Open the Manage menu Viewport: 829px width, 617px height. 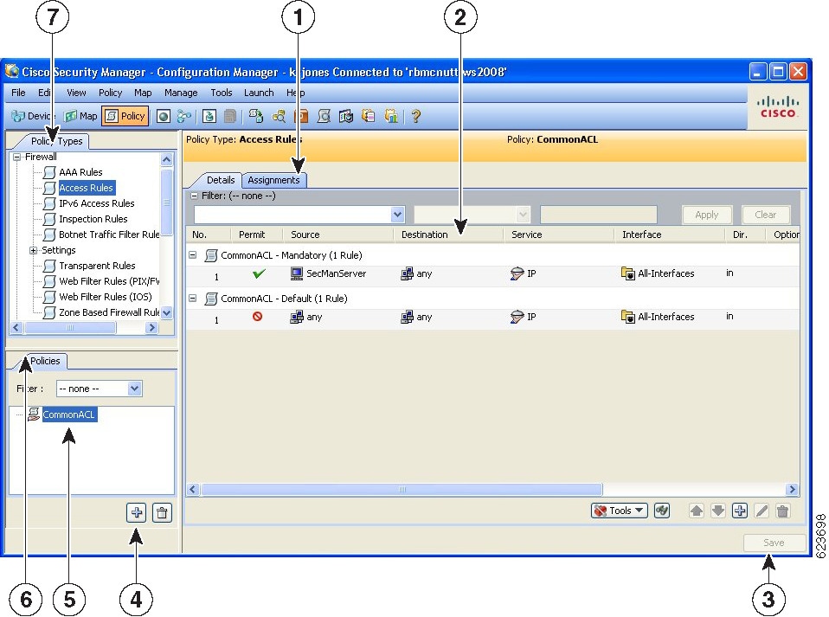pos(181,93)
